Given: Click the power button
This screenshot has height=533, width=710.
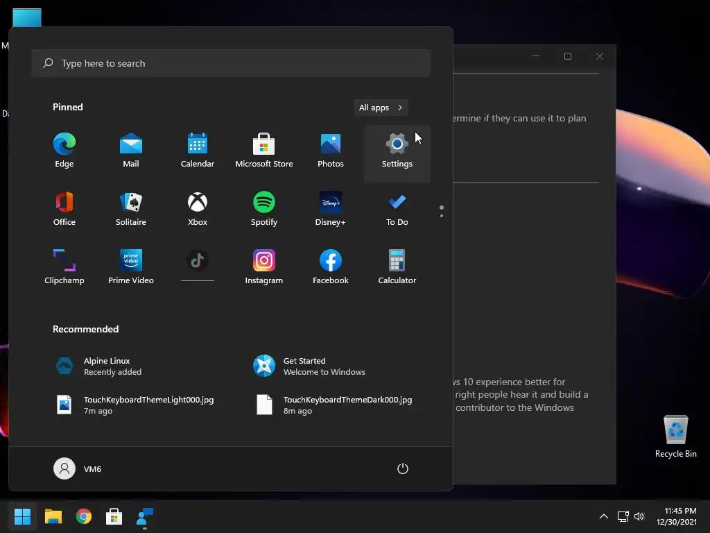Looking at the screenshot, I should pyautogui.click(x=403, y=468).
